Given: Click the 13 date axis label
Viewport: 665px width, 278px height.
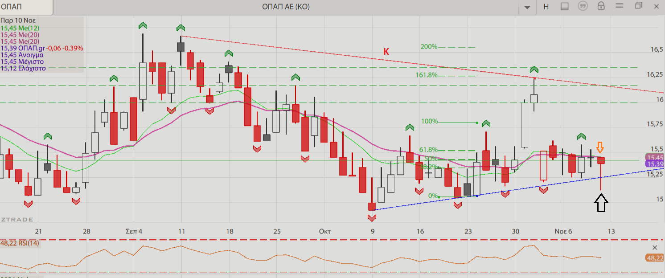Looking at the screenshot, I should click(x=611, y=231).
